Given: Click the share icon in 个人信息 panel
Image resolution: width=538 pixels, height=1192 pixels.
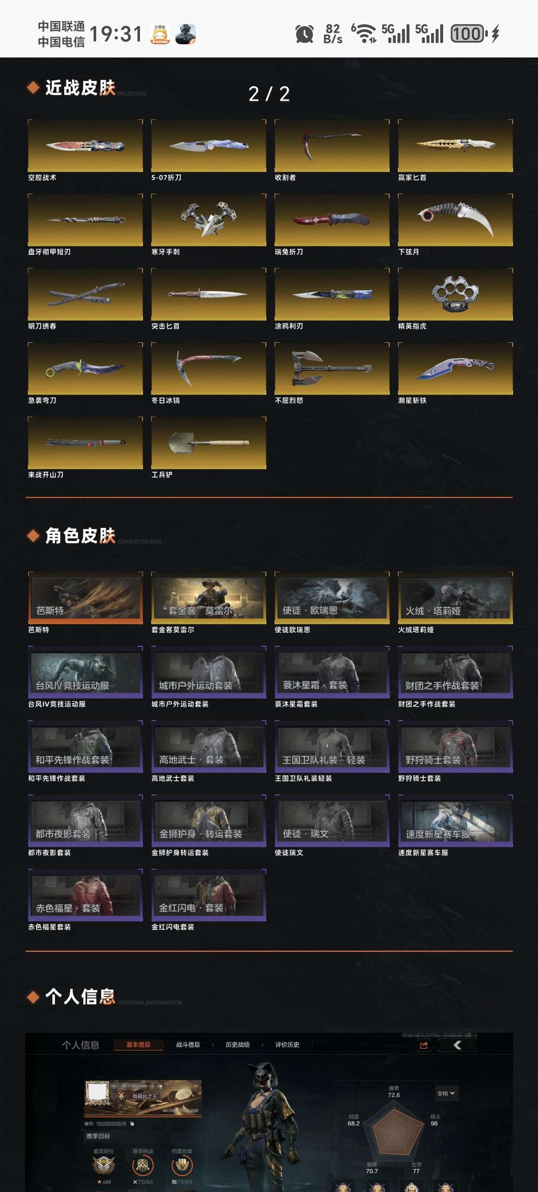Looking at the screenshot, I should pos(424,1045).
